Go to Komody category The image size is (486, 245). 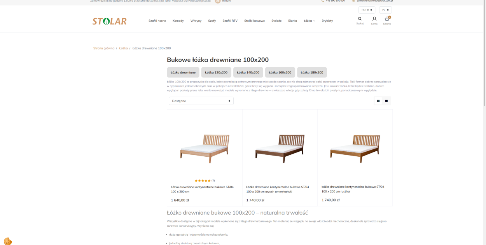pos(178,21)
